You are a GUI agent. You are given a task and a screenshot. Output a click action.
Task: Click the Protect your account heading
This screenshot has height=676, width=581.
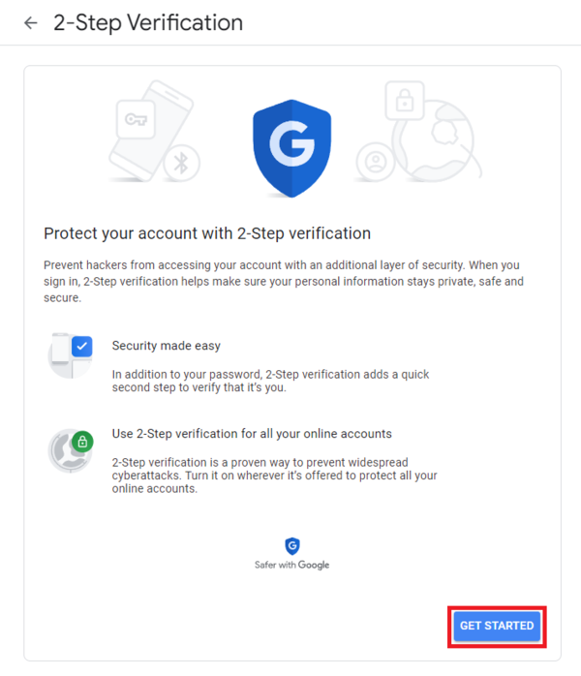pos(207,233)
